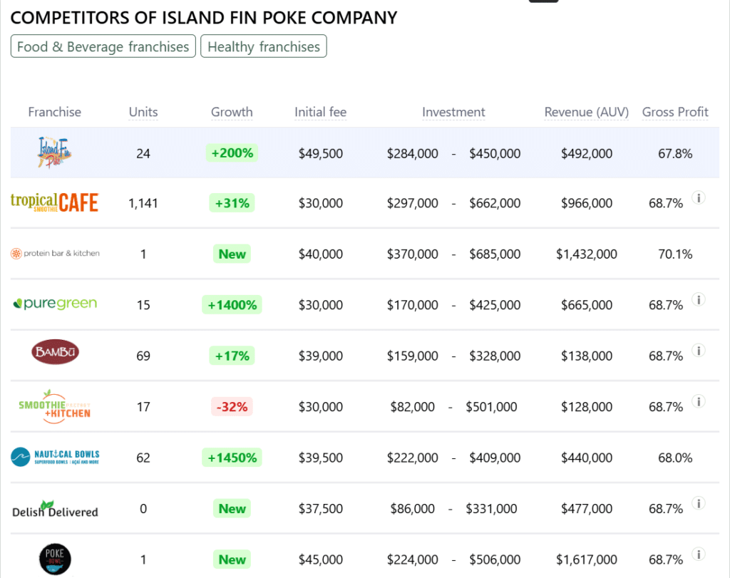Click the $39,000 initial fee
Screen dimensions: 730x578
[x=320, y=356]
